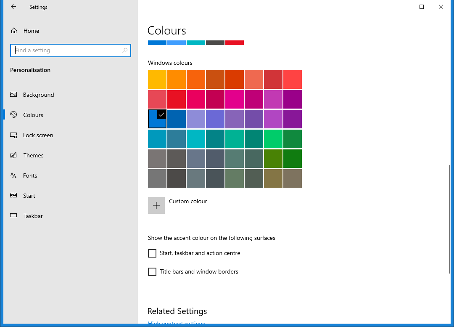Go back using the arrow beside Settings

coord(13,7)
